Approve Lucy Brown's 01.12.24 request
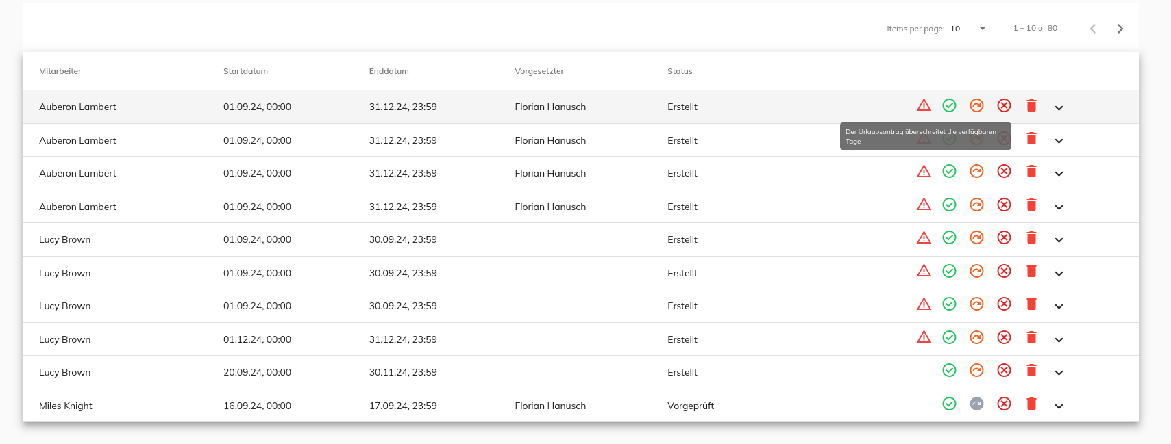The height and width of the screenshot is (444, 1171). tap(949, 337)
